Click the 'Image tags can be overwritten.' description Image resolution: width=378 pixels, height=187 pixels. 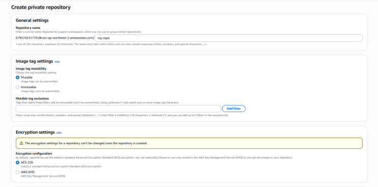click(40, 82)
